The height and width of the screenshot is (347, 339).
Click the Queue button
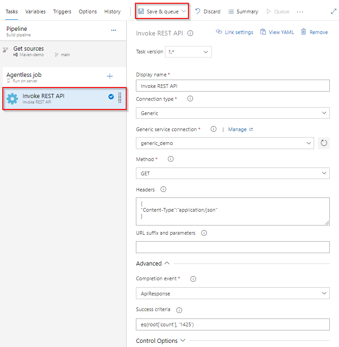(278, 12)
